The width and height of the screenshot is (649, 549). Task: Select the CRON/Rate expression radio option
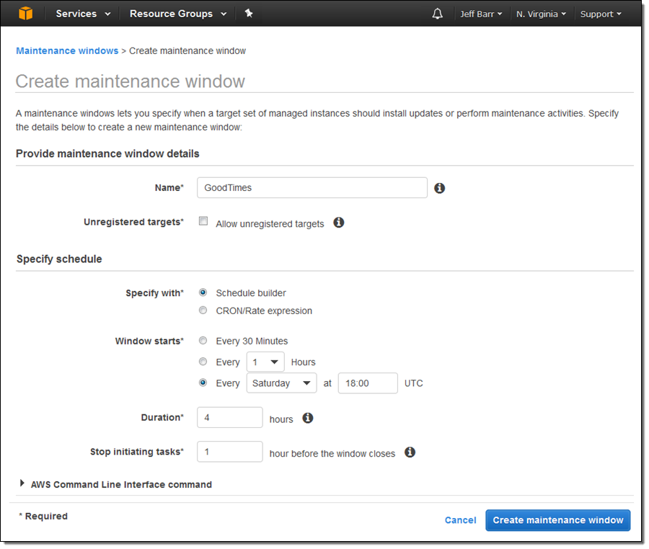click(x=203, y=311)
